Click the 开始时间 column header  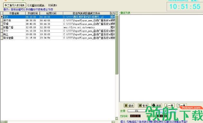(x=33, y=13)
